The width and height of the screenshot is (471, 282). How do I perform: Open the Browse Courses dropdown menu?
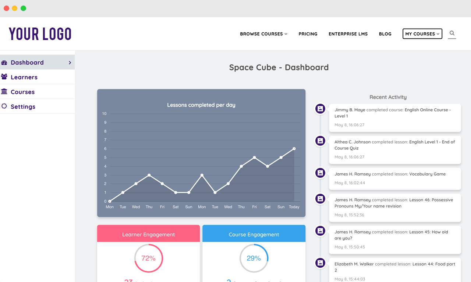coord(263,34)
